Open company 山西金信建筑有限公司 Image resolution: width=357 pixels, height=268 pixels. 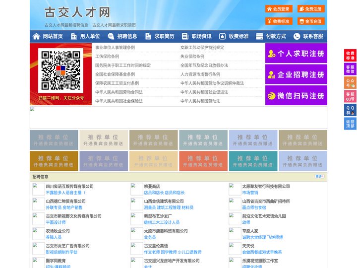tap(164, 201)
